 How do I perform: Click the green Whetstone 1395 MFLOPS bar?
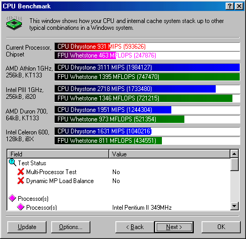pos(147,77)
